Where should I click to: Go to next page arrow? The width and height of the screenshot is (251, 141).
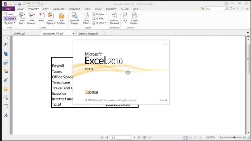tap(135, 137)
